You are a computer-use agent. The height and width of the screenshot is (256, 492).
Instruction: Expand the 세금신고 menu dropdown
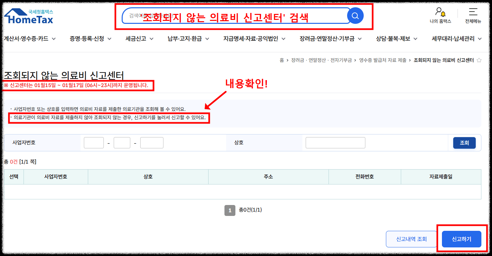136,38
